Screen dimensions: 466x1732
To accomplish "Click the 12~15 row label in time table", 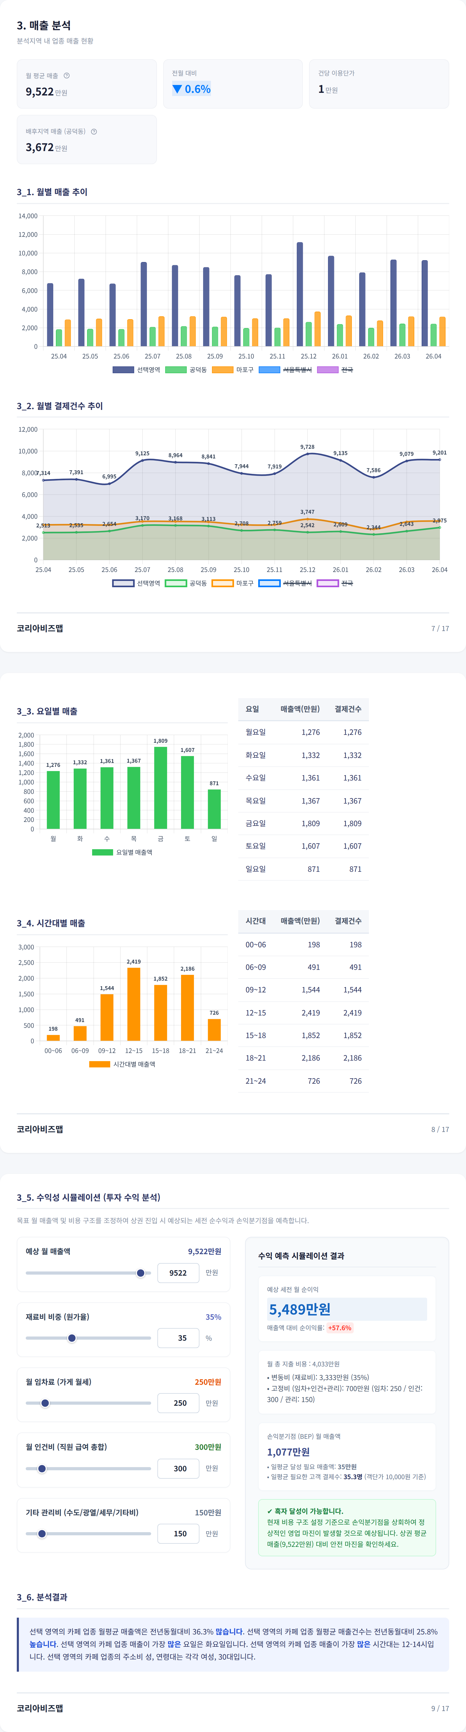I will pyautogui.click(x=256, y=1013).
